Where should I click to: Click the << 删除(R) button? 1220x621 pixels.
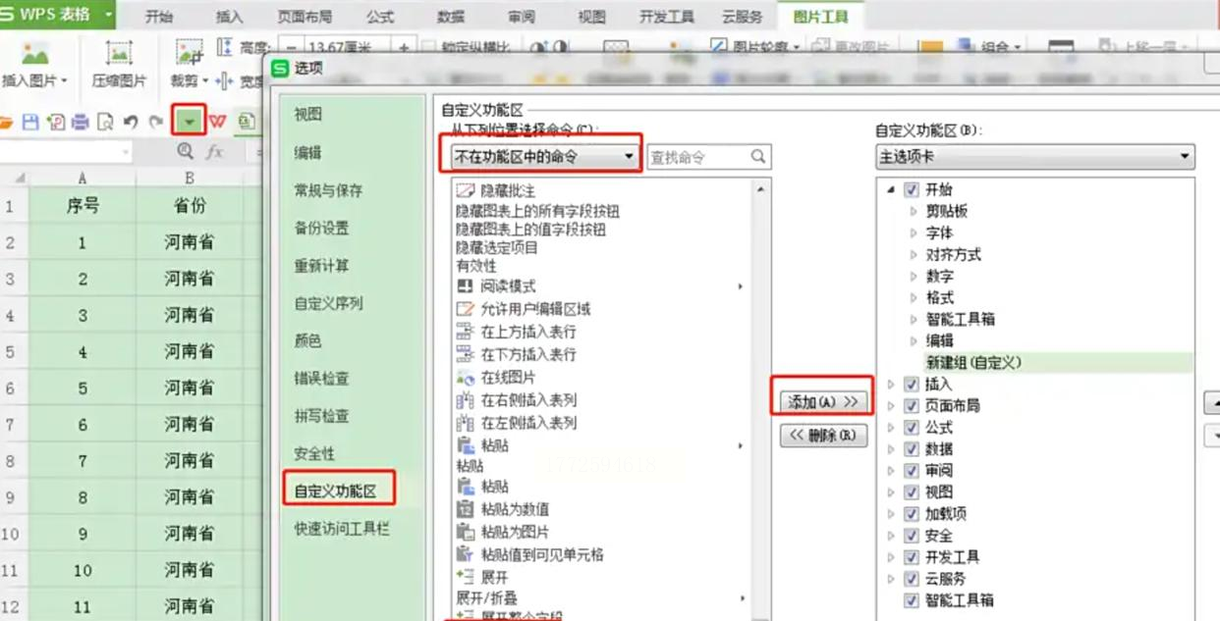point(823,436)
